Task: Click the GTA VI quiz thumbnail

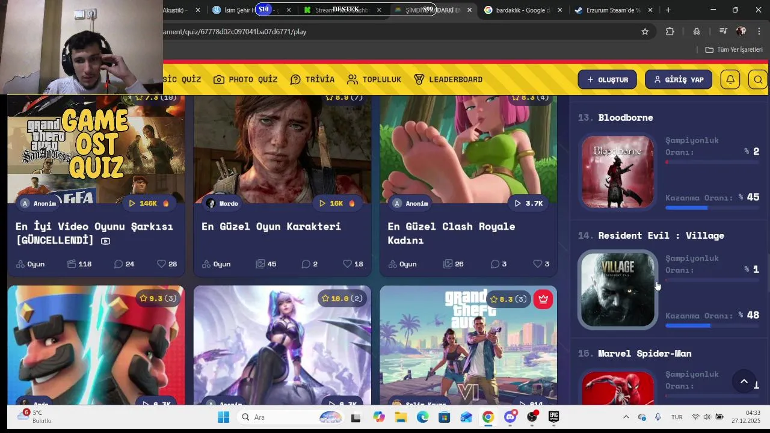Action: (x=468, y=345)
